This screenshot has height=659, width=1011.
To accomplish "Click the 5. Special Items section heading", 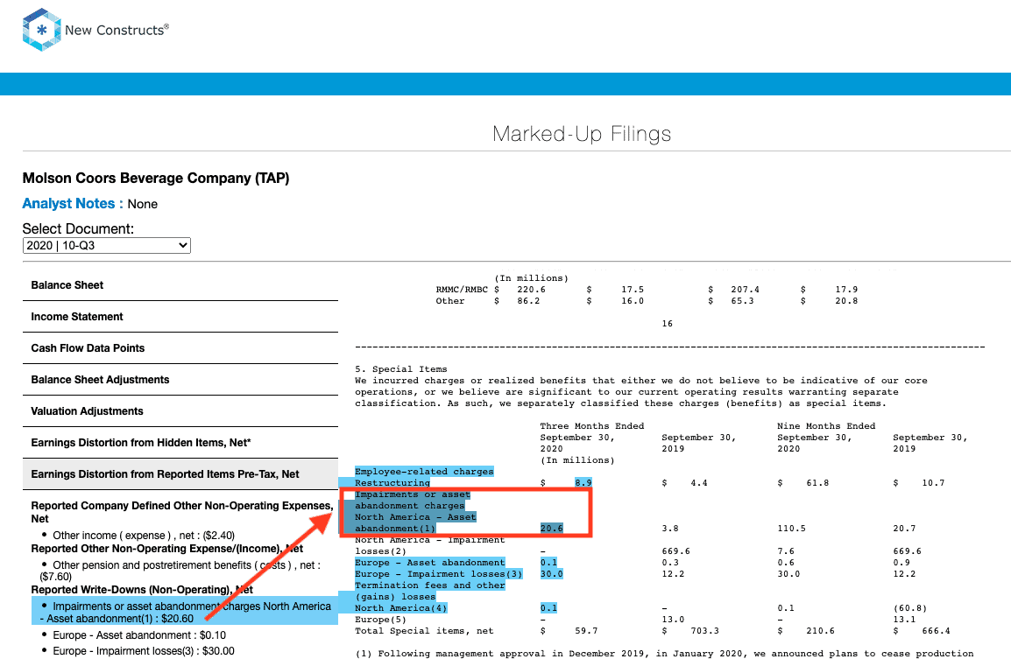I will 401,370.
